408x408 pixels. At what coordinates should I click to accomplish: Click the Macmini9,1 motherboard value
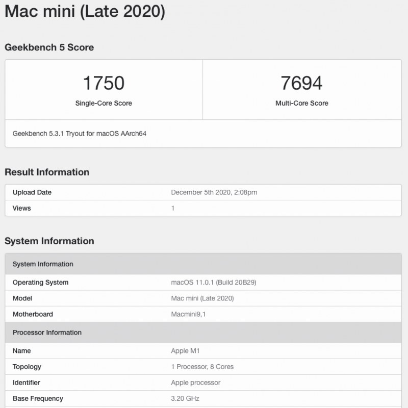[x=188, y=314]
